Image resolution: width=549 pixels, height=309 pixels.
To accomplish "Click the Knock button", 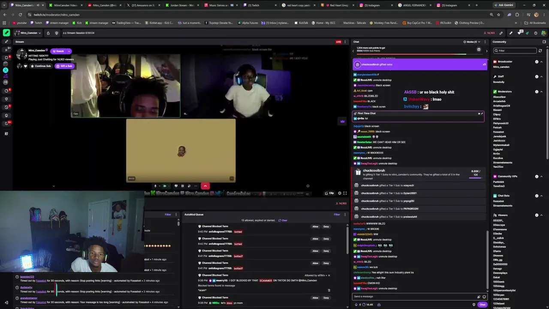I will tap(58, 51).
